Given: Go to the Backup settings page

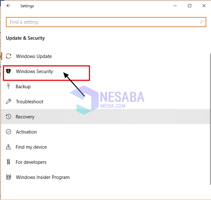Looking at the screenshot, I should 23,87.
